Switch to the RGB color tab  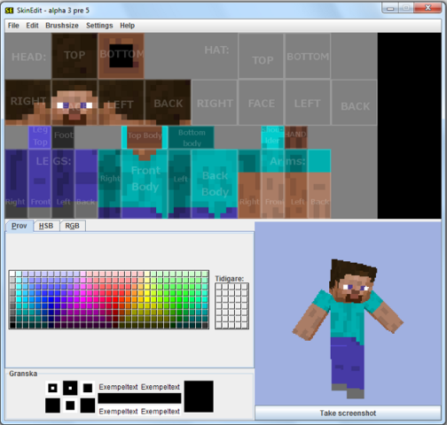(73, 226)
